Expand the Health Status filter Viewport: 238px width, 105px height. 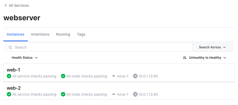tap(25, 58)
